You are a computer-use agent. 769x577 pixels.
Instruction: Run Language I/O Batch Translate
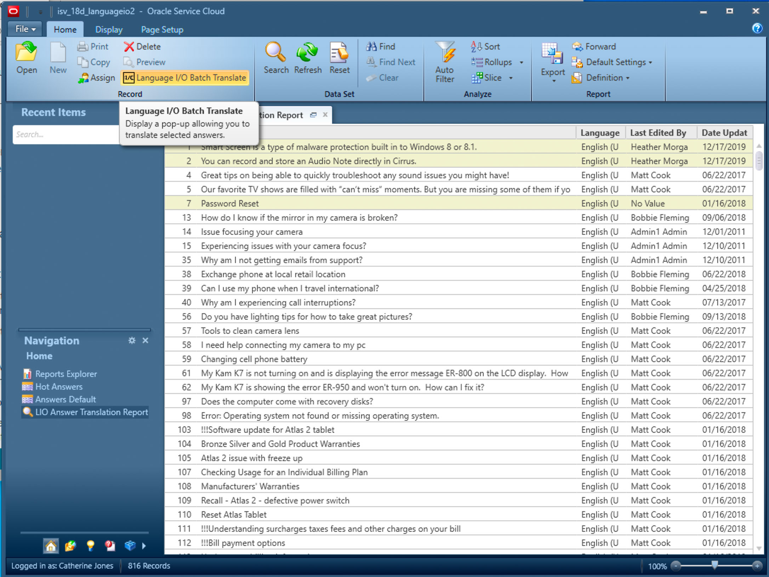coord(185,78)
